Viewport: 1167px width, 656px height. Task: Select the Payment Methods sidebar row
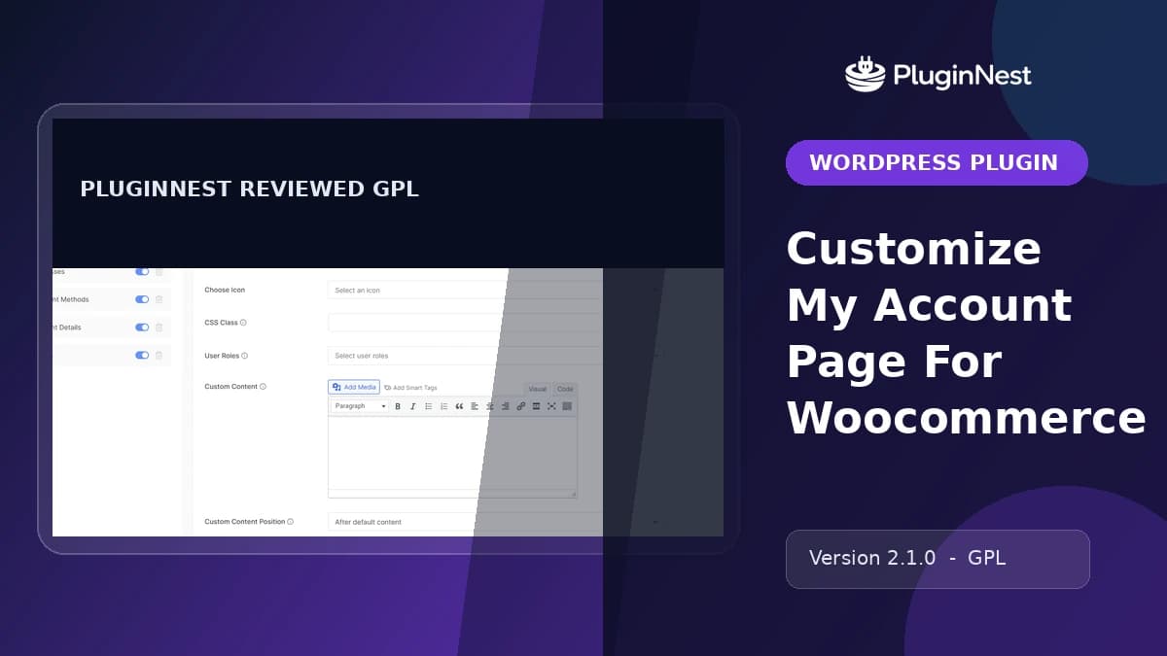click(111, 299)
